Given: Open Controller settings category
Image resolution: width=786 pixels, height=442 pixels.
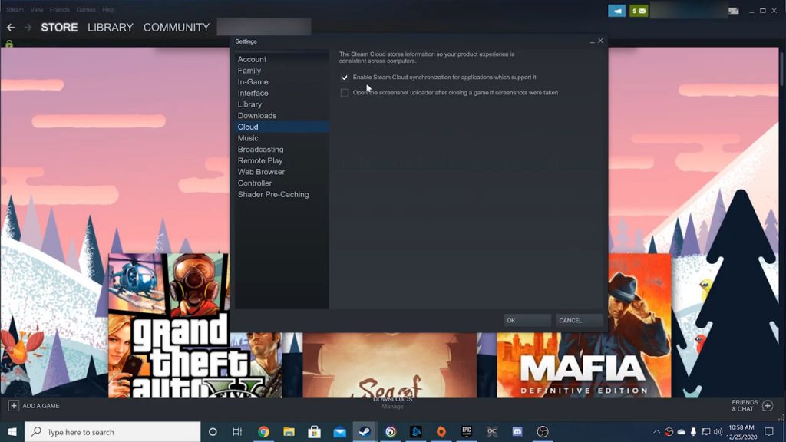Looking at the screenshot, I should (282, 183).
